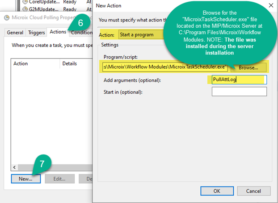Click the Microix Cloud Polling Properties title icon
Screen dimensions: 278x203
7,18
